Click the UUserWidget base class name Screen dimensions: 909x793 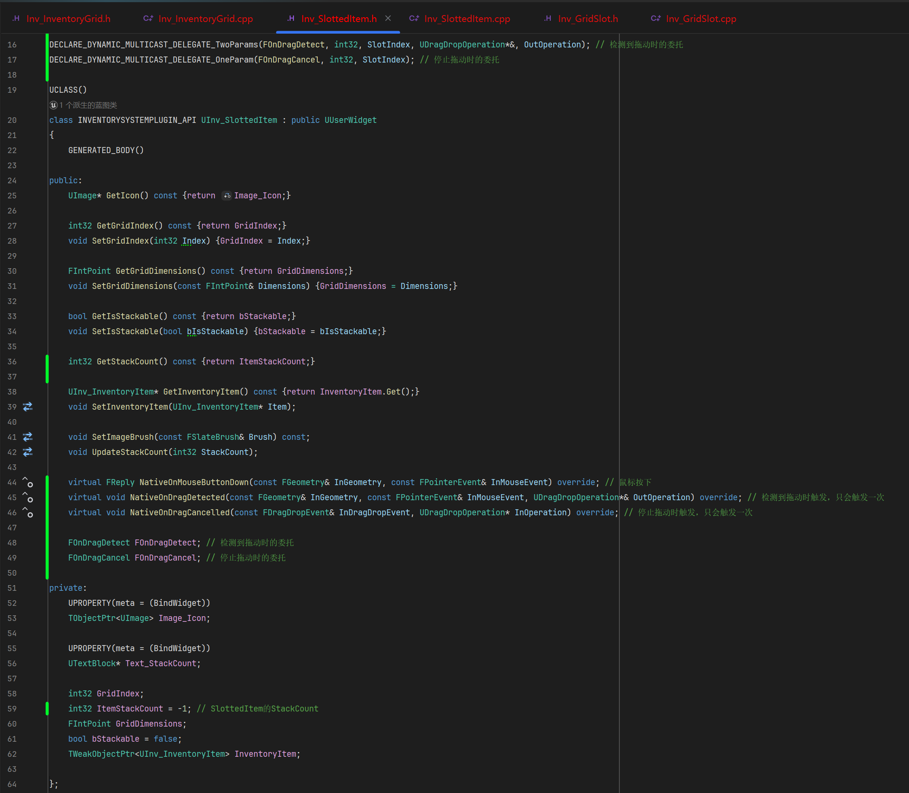click(350, 120)
